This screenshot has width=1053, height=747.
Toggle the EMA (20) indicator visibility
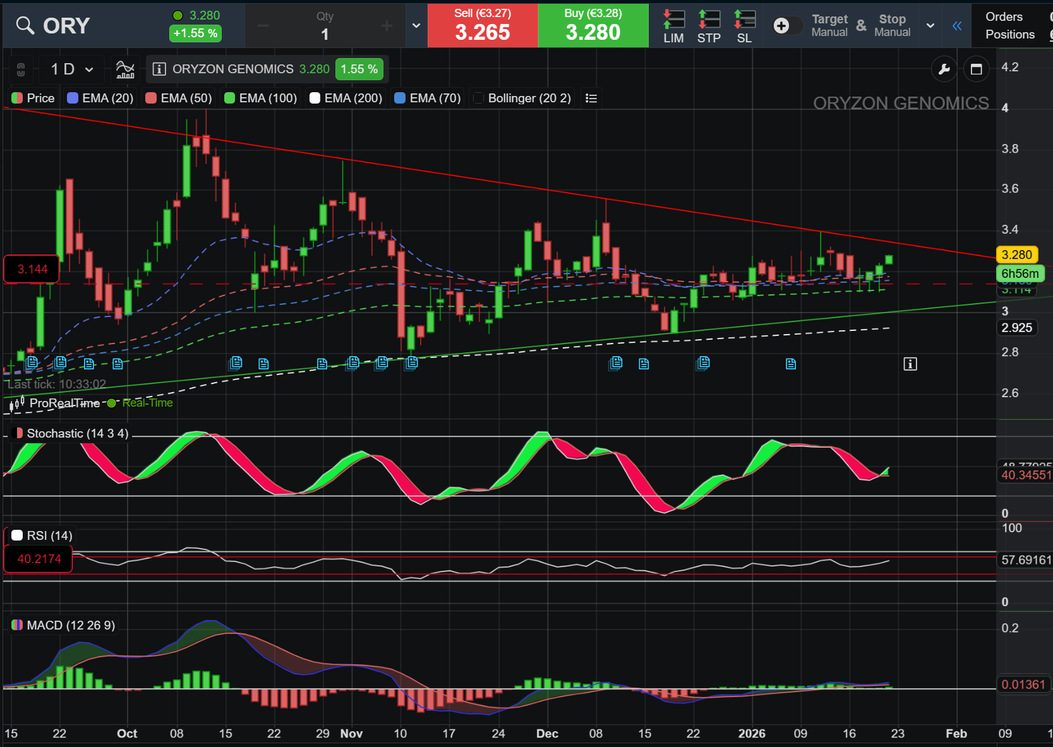(100, 98)
